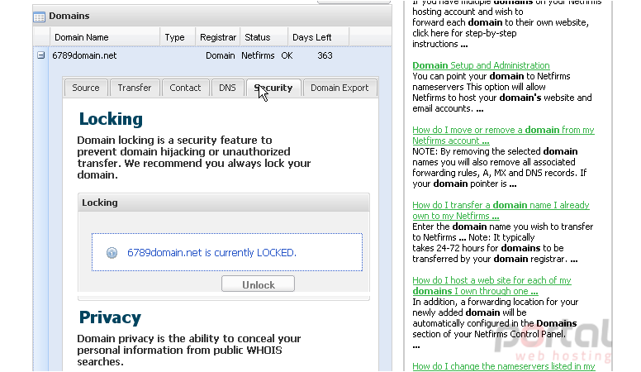Collapse the 6789domain.net row expander
The image size is (641, 372).
click(x=40, y=55)
